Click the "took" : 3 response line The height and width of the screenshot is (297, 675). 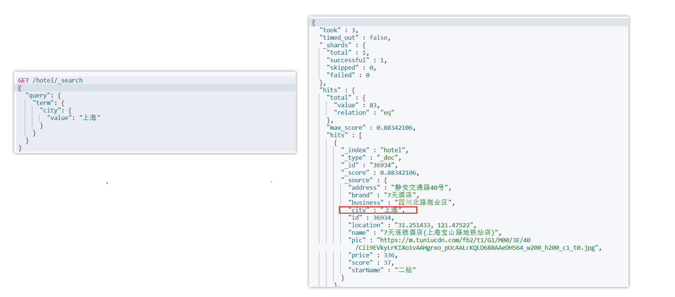[339, 30]
